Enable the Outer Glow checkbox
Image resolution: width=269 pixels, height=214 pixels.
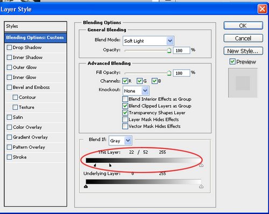click(x=9, y=67)
